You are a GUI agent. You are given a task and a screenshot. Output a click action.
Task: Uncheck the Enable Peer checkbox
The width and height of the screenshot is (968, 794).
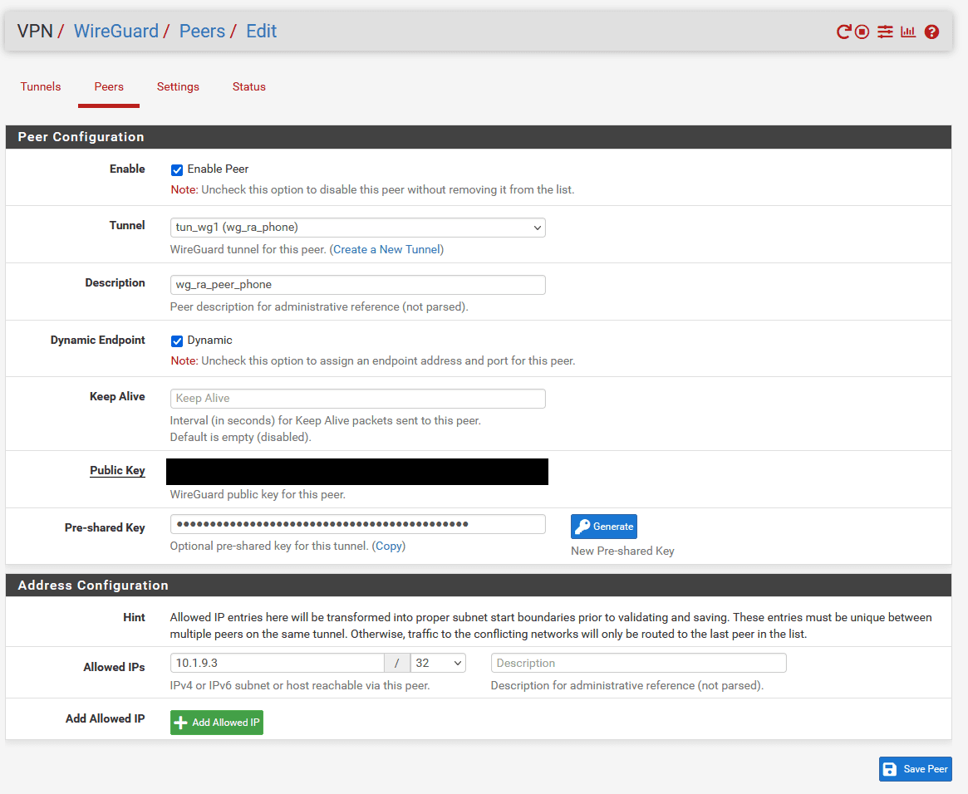[176, 169]
